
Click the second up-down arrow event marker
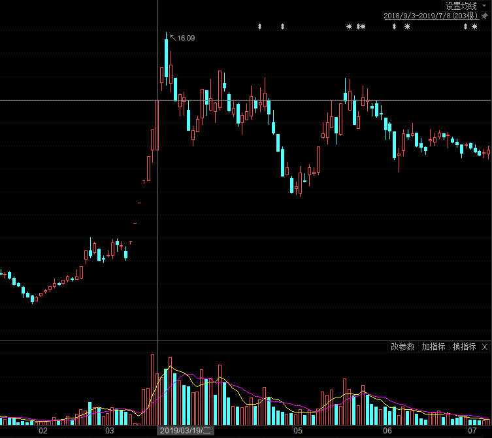[x=282, y=26]
